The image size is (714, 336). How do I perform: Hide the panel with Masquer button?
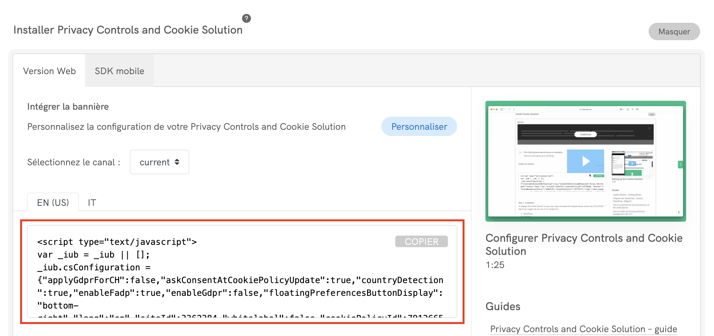[x=674, y=32]
